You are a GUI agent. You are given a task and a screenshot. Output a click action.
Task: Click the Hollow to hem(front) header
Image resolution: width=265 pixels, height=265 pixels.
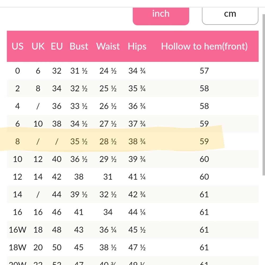pos(204,47)
